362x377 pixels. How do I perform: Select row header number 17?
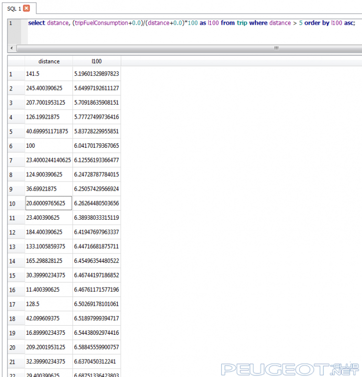(x=16, y=304)
